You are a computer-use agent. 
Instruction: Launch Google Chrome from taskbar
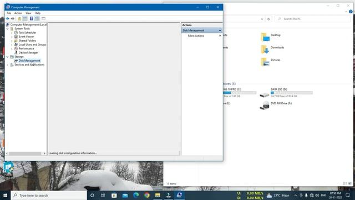point(146,195)
